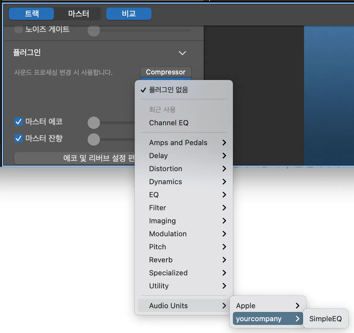Screen dimensions: 354x333
Task: Adjust the 마스터 잔향 slider knob
Action: (94, 140)
